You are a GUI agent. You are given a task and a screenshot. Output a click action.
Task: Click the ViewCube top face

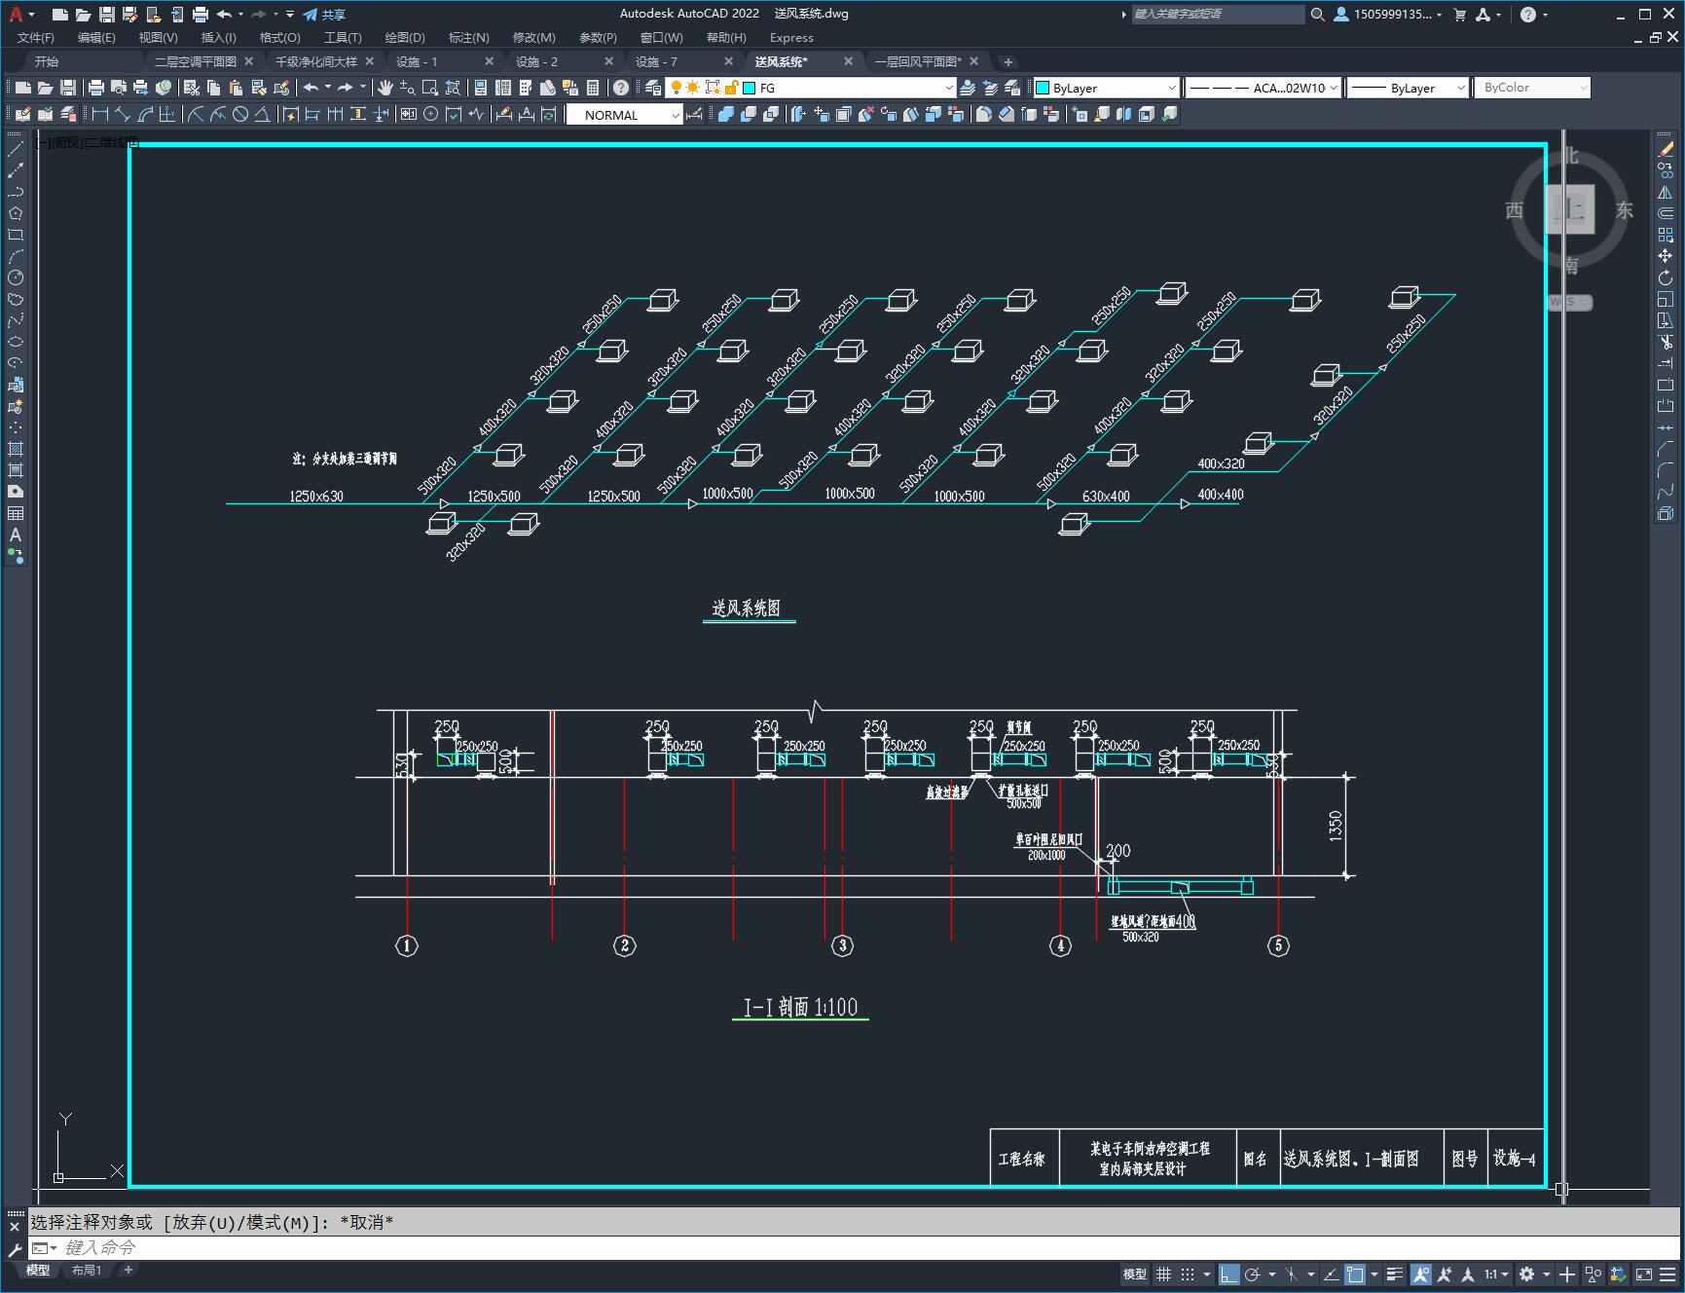coord(1570,208)
